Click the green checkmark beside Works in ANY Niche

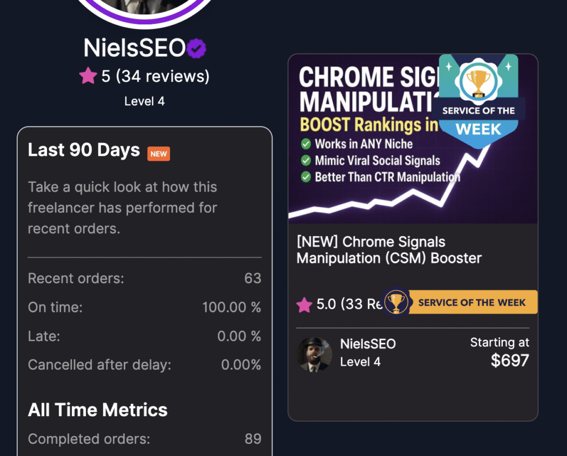click(306, 144)
